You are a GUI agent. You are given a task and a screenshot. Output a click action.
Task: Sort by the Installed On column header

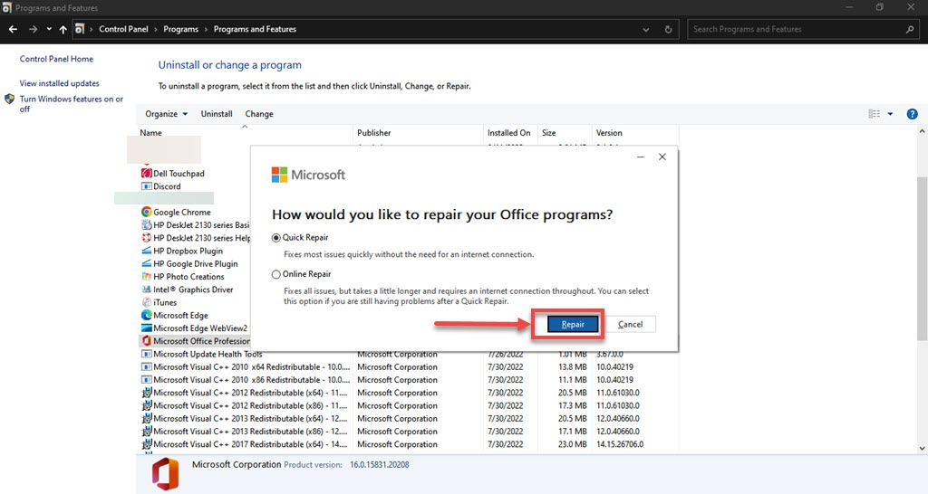[511, 133]
